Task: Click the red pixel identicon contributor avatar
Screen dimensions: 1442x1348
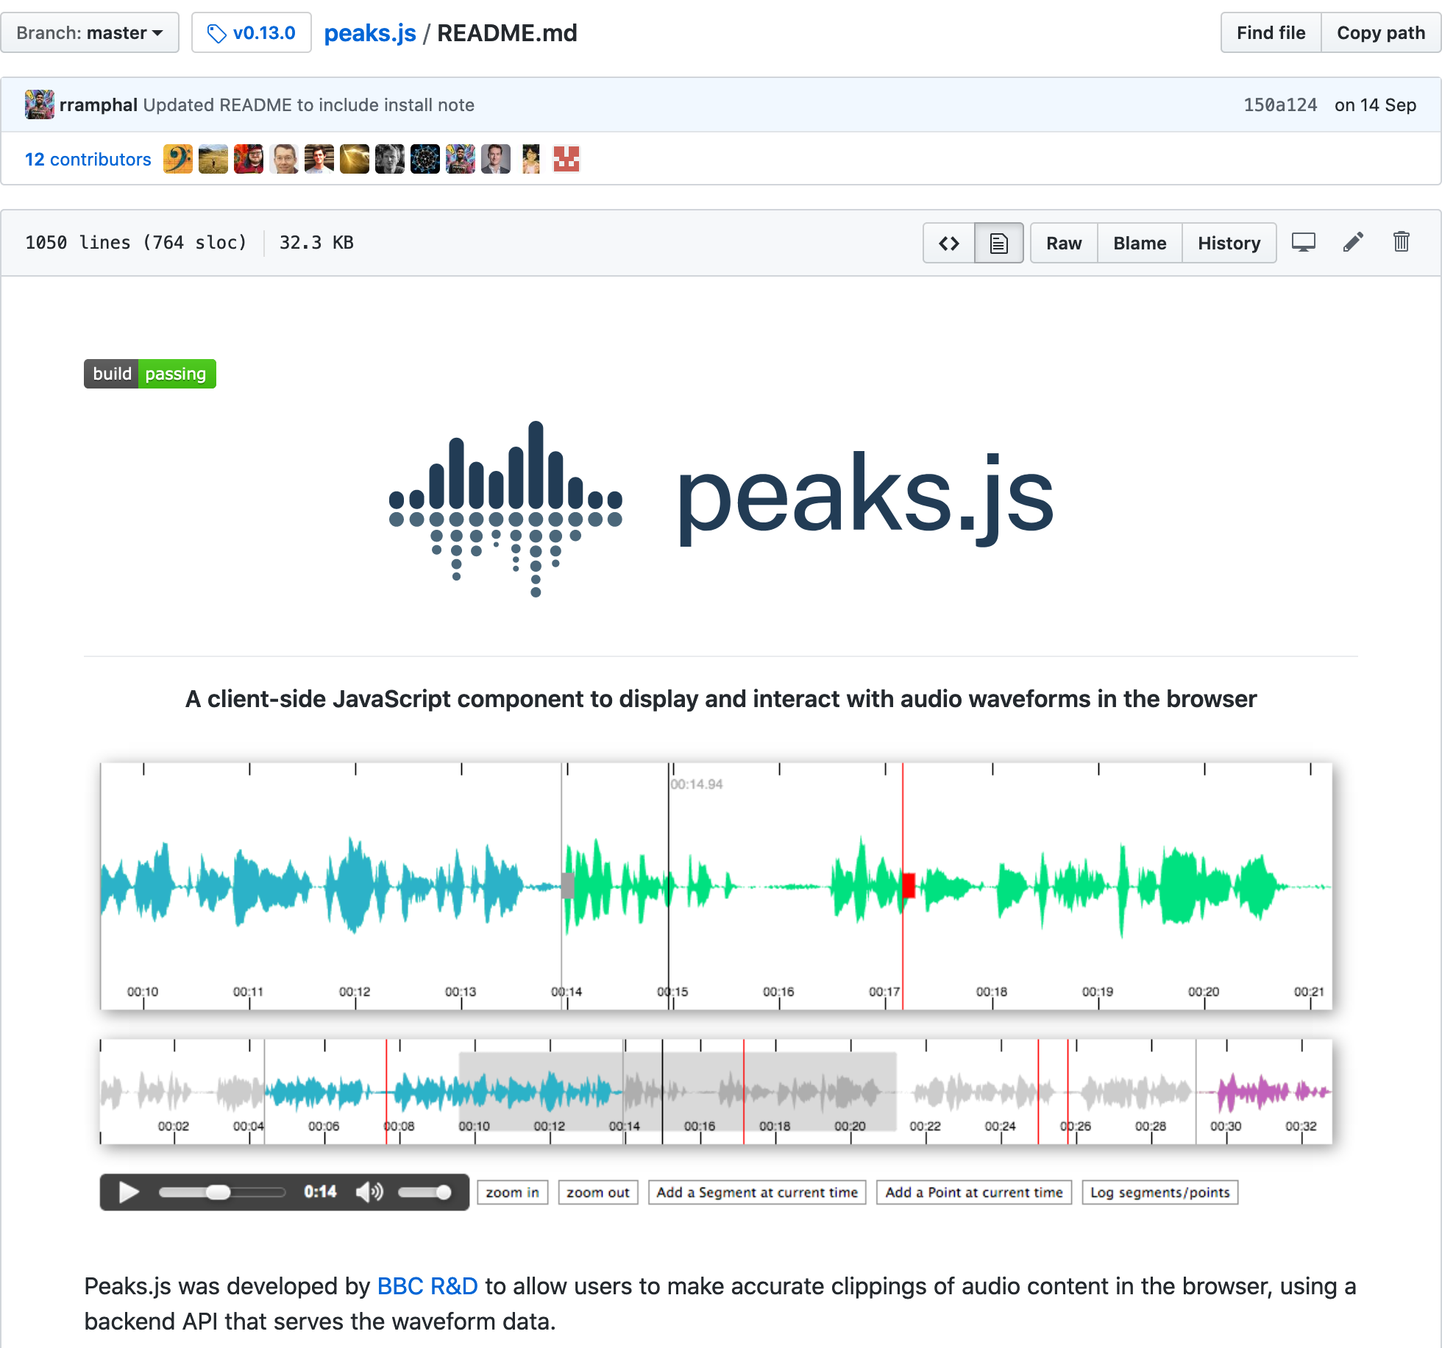Action: pyautogui.click(x=566, y=159)
